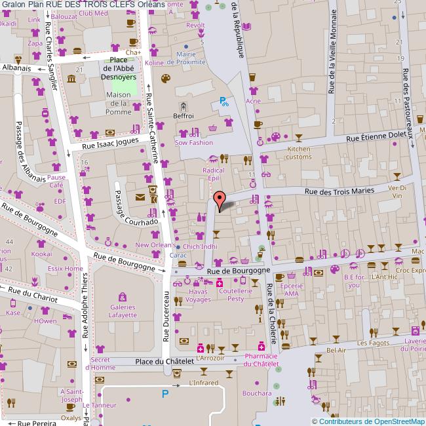Click the eyeglasses icon near Rue des Trois Maries

click(x=266, y=174)
